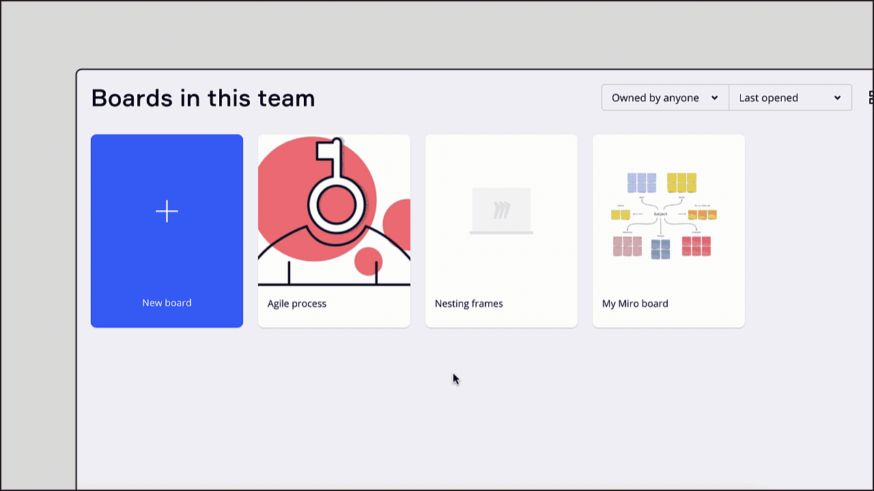Click the chevron arrow beside 'Last opened'
Viewport: 874px width, 491px height.
point(837,98)
